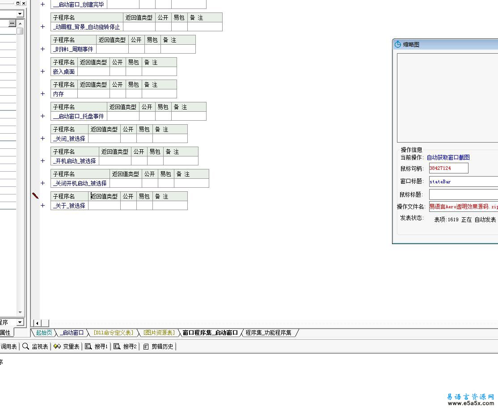This screenshot has height=409, width=498.
Task: Click the 缩略图 window title icon
Action: (x=398, y=44)
